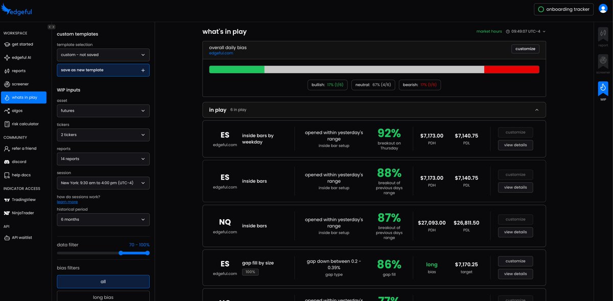Click the $7,170.25 target value
The image size is (613, 301).
(x=466, y=265)
